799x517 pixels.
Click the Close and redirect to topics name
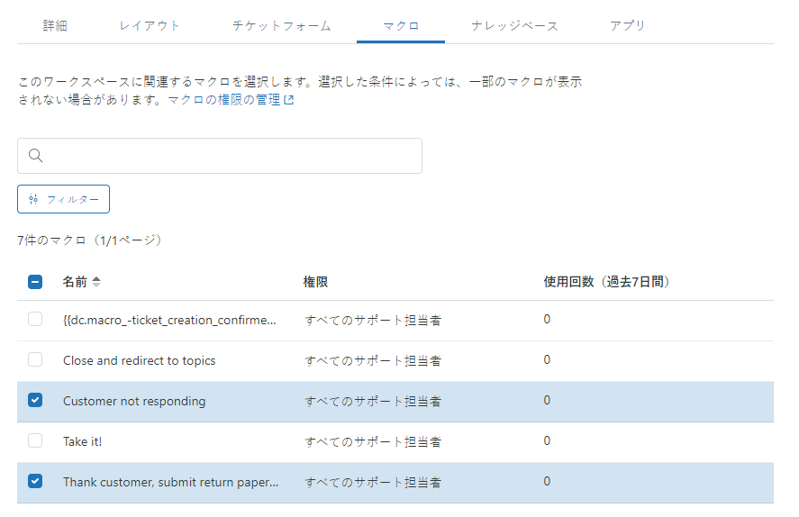[139, 360]
